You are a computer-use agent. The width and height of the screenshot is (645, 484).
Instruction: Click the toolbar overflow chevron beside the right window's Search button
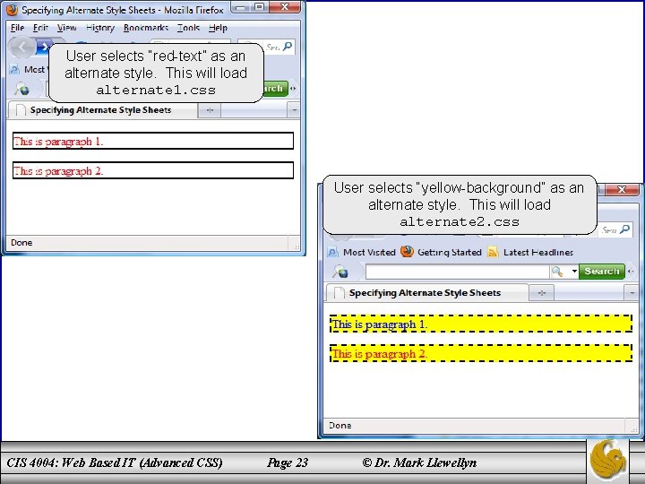631,272
